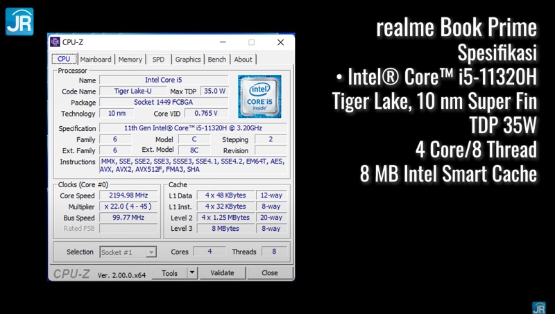
Task: Click the Validate button
Action: click(222, 273)
